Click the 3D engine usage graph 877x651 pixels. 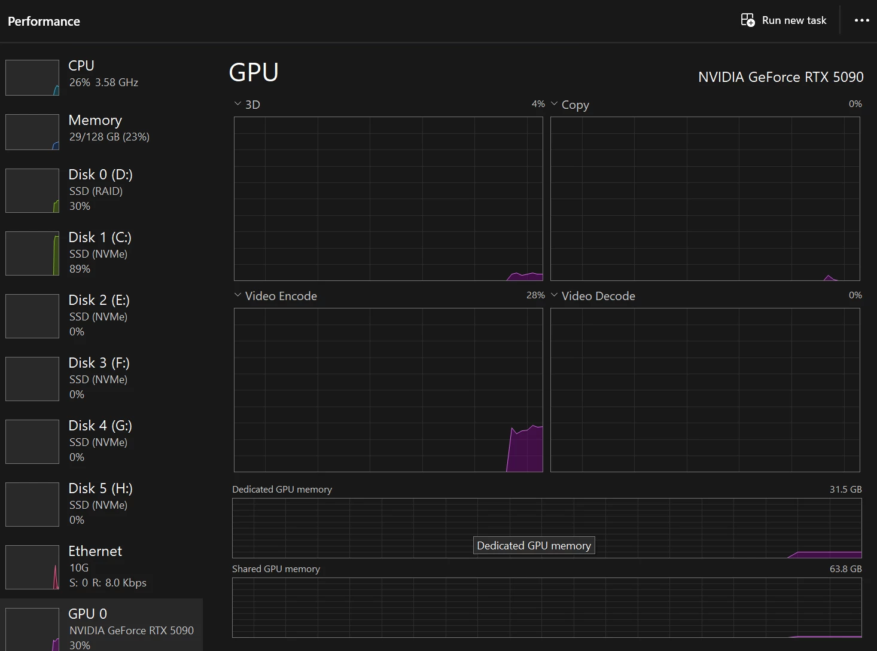coord(388,198)
